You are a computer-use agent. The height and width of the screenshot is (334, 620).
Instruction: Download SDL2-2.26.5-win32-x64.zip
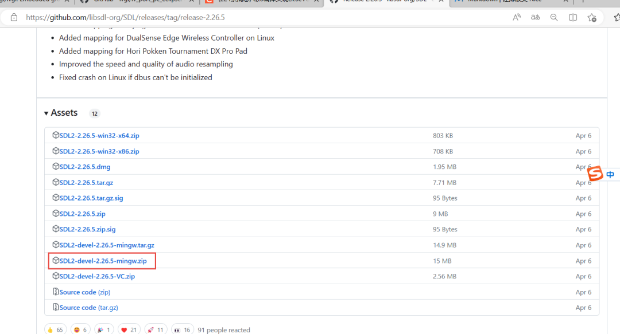pos(99,135)
